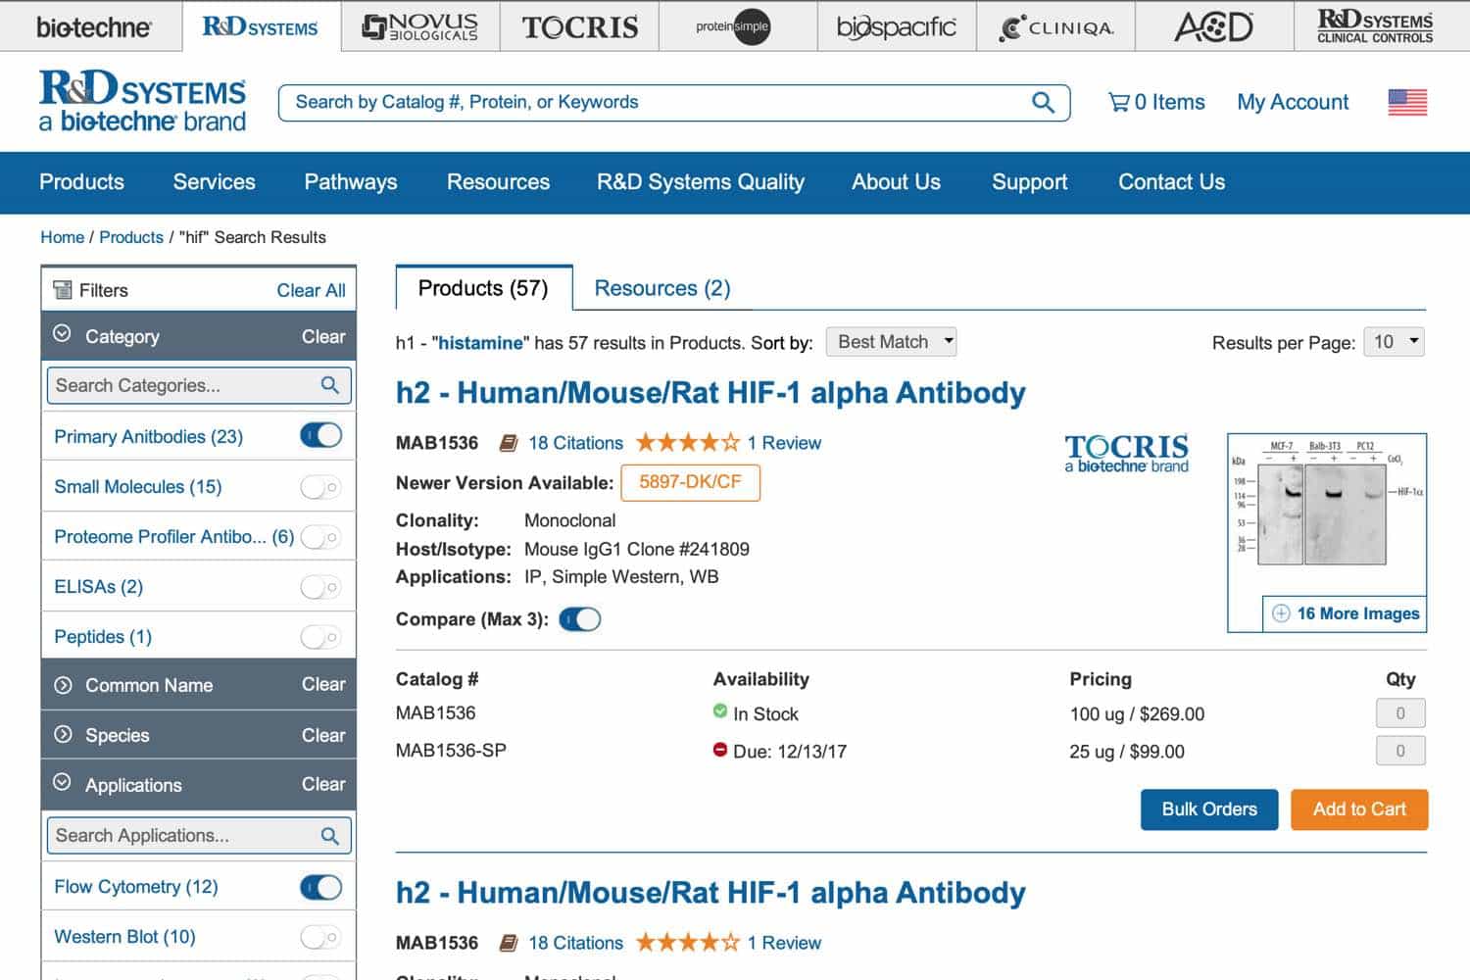
Task: Open the Results per Page dropdown
Action: click(1394, 342)
